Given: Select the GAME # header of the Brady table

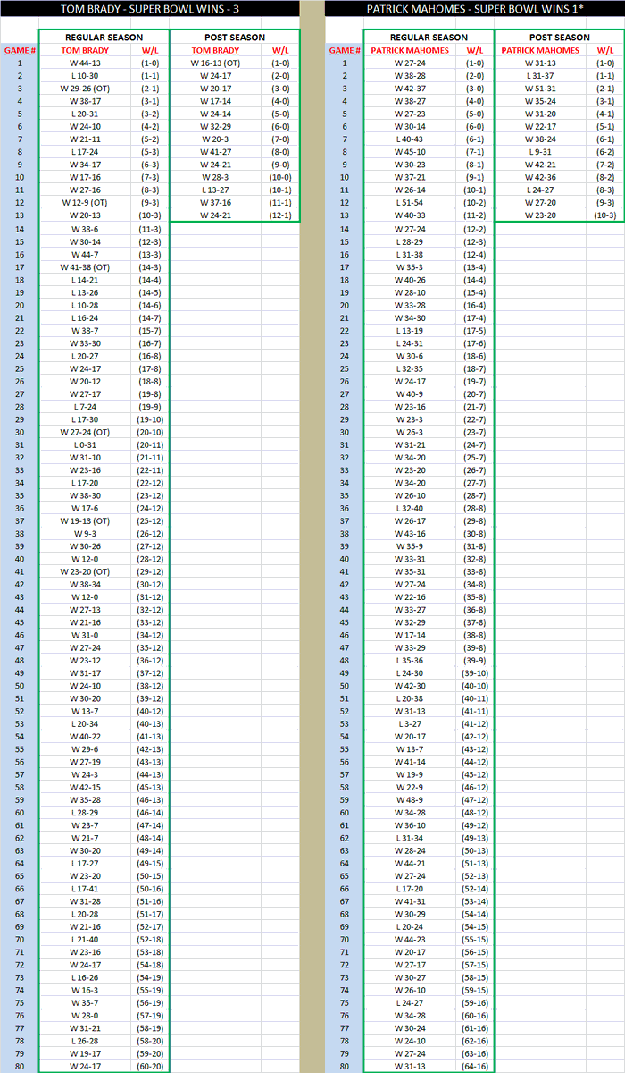Looking at the screenshot, I should click(20, 51).
